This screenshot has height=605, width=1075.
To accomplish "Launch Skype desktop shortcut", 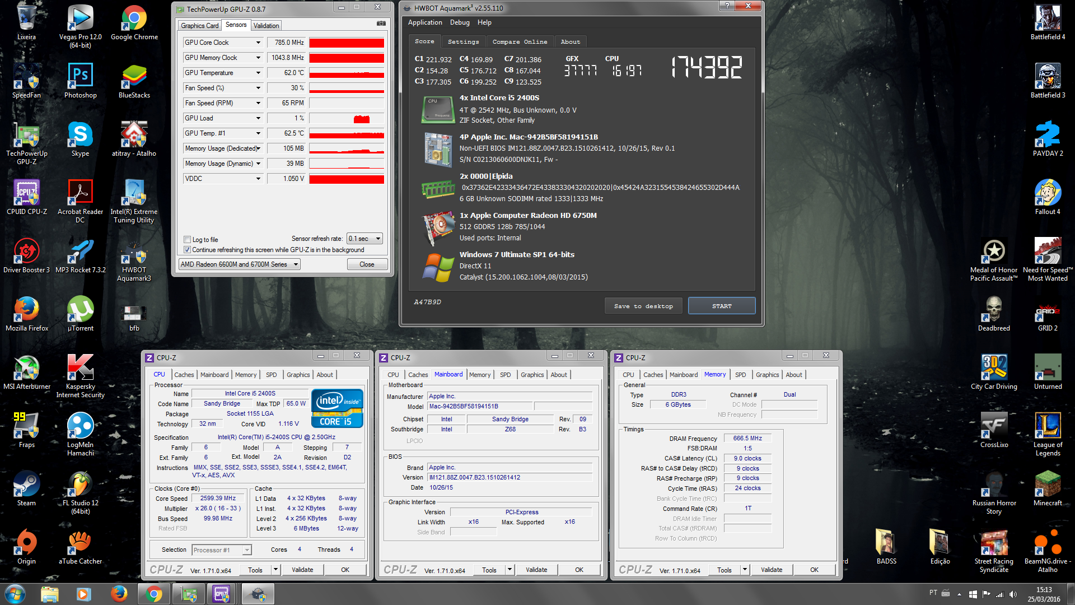I will (x=80, y=139).
